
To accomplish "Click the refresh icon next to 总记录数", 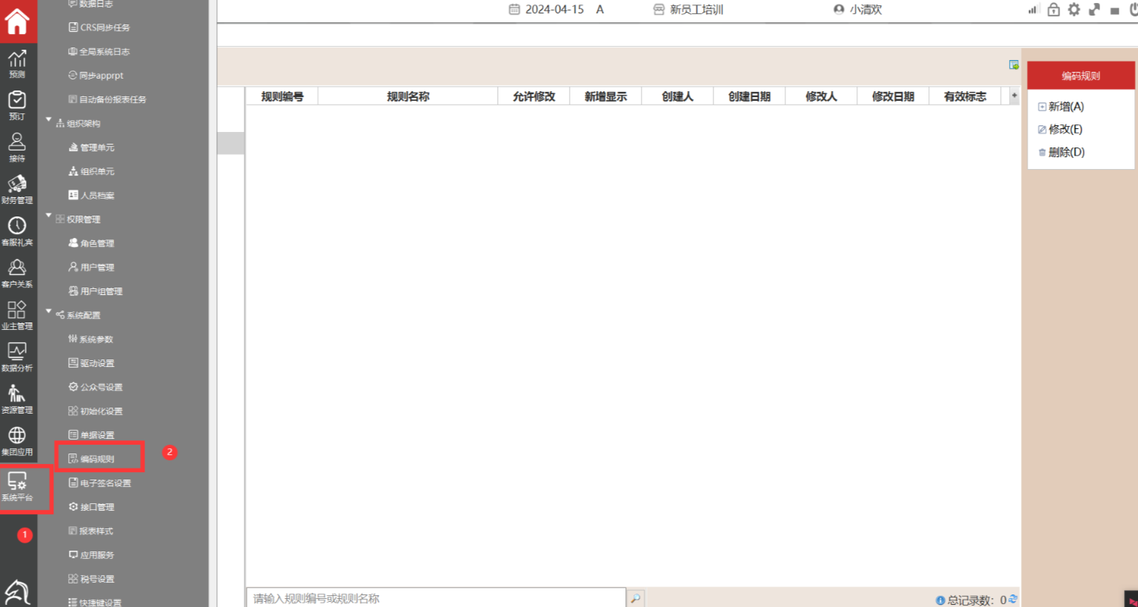I will click(x=1013, y=599).
